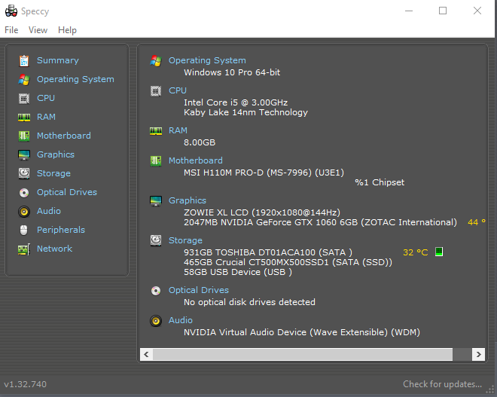Click the Summary clipboard icon in the sidebar
The image size is (497, 397).
pos(24,60)
